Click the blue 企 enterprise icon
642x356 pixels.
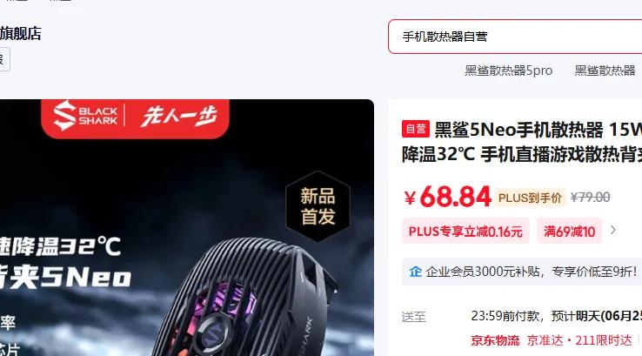(415, 272)
